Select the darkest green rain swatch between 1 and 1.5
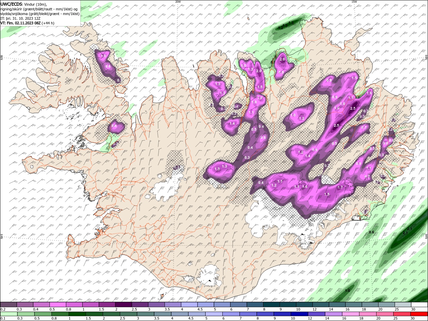 pyautogui.click(x=77, y=314)
